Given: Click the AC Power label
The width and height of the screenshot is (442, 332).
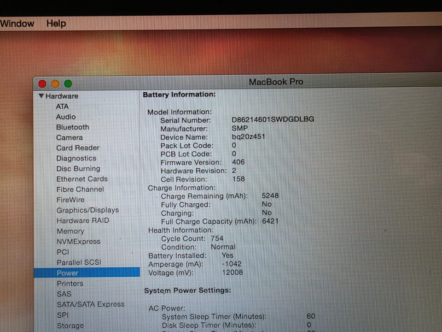Looking at the screenshot, I should coord(167,308).
